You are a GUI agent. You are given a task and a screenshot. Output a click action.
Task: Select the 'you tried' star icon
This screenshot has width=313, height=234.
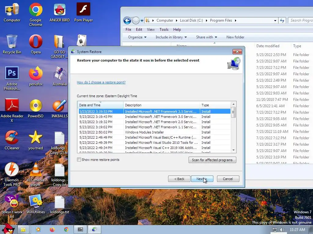[35, 140]
